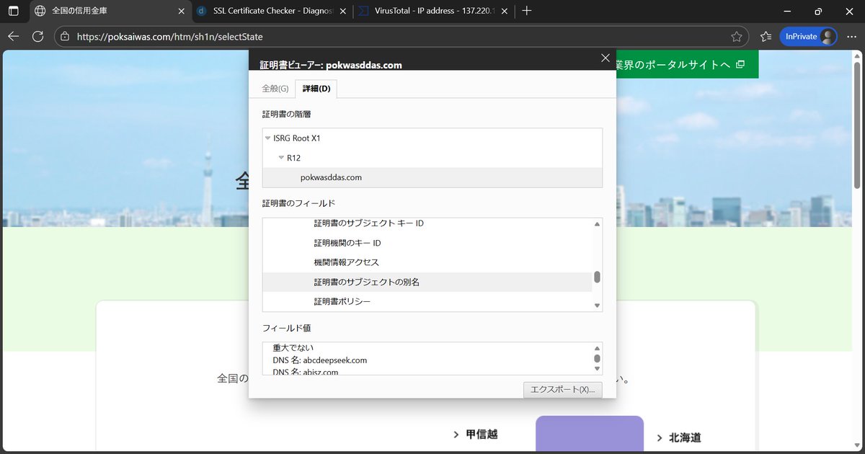The height and width of the screenshot is (454, 865).
Task: Open the InPrivate profile button
Action: (808, 36)
